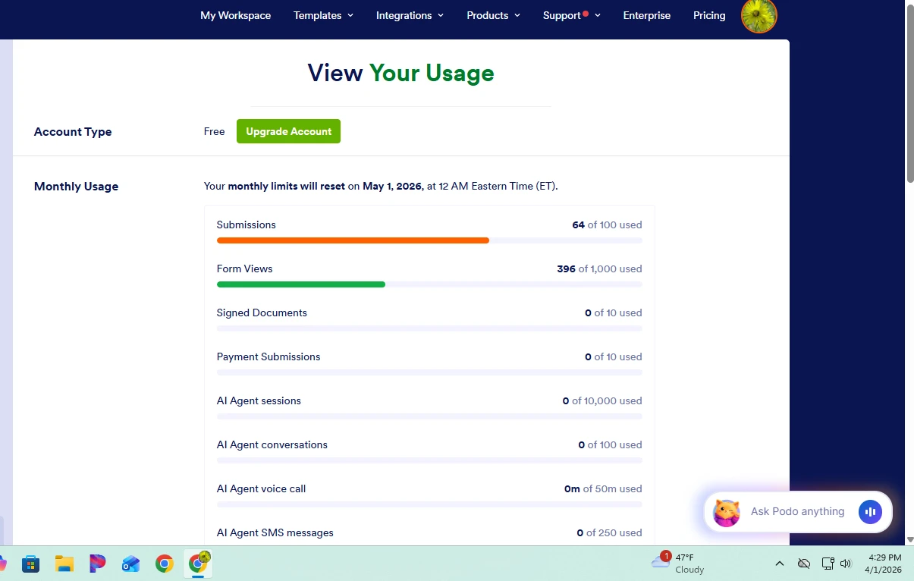Open File Explorer from taskbar
Viewport: 914px width, 581px height.
[64, 564]
